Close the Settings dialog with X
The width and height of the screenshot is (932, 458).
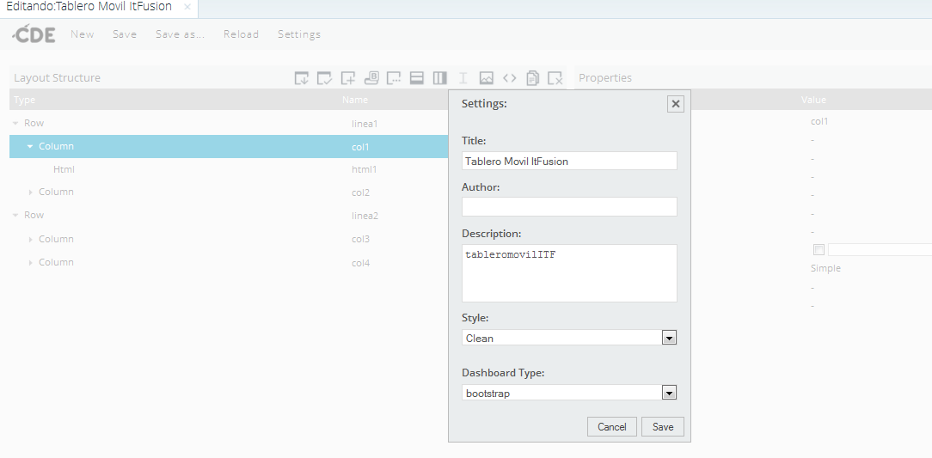point(675,104)
